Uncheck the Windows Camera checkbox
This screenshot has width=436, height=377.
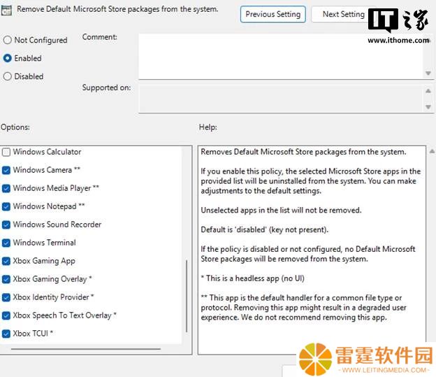(6, 170)
